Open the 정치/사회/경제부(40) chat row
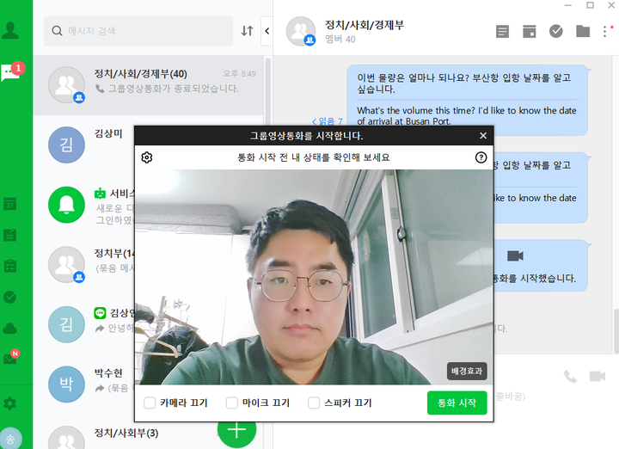The height and width of the screenshot is (449, 619). (149, 85)
